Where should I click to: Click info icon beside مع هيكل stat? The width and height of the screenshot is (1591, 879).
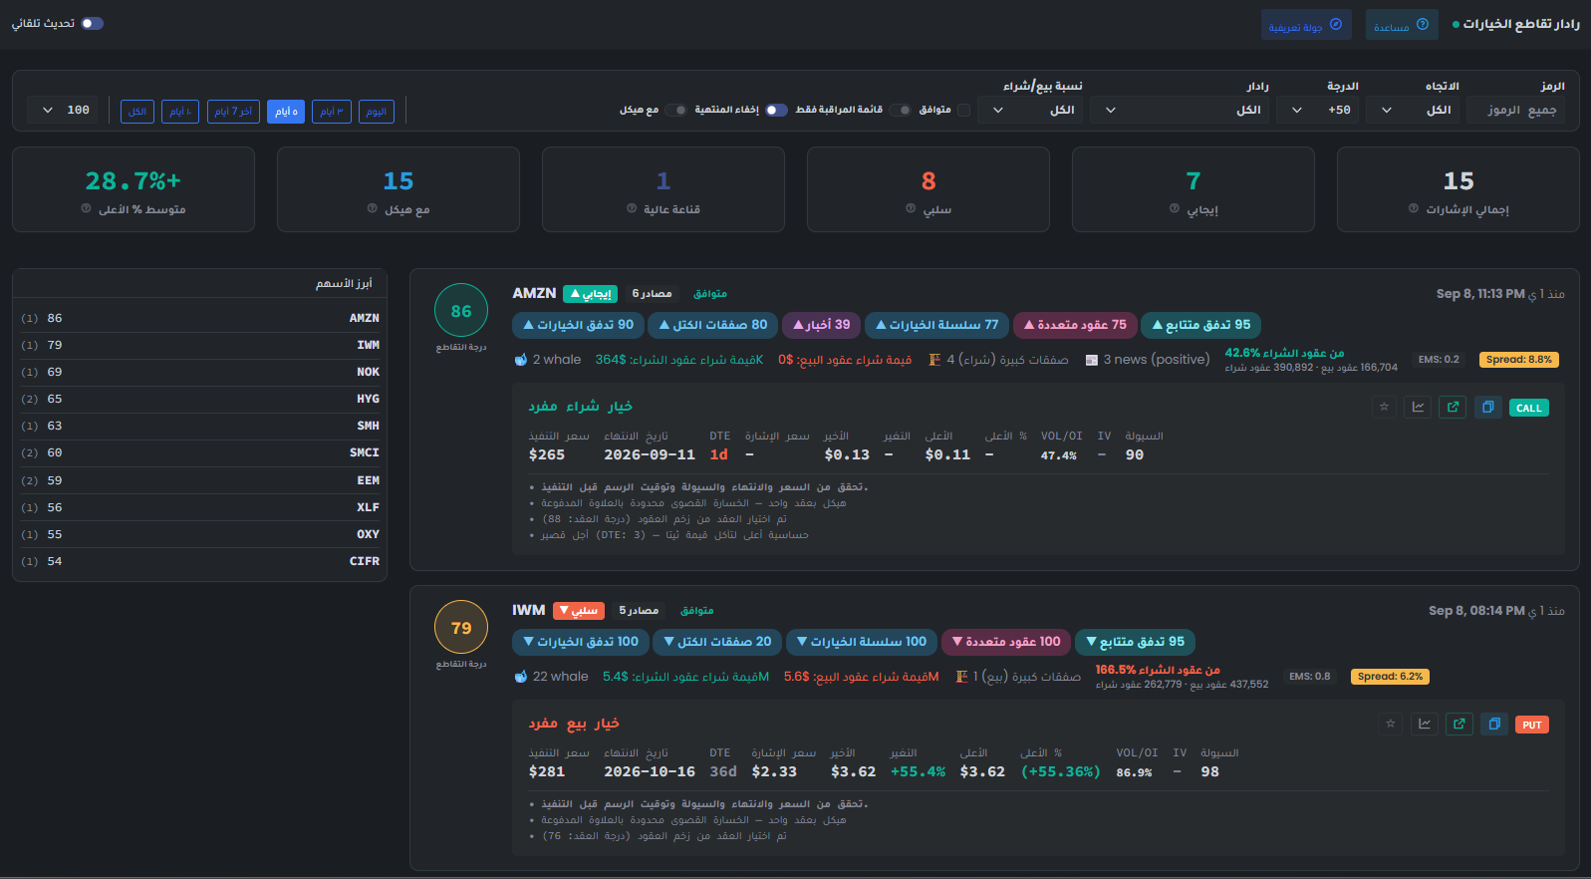(373, 208)
